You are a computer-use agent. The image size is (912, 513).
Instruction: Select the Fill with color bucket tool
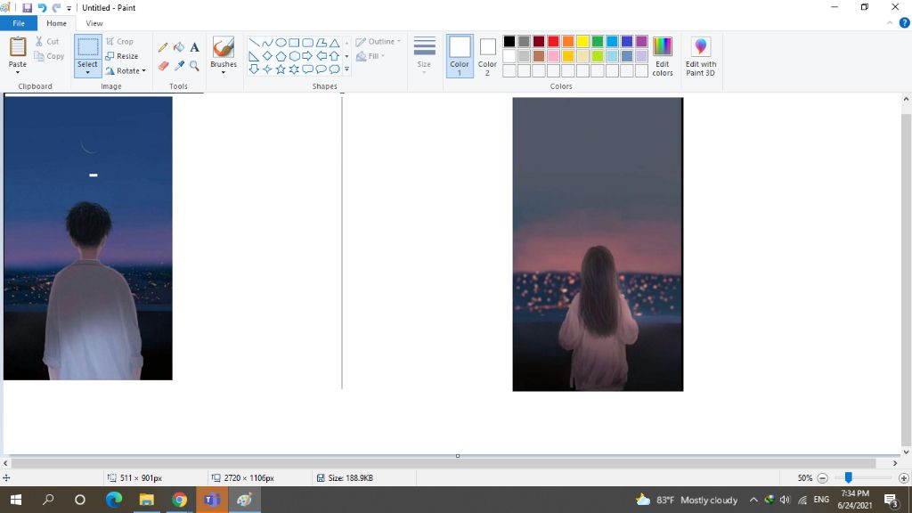pos(179,48)
